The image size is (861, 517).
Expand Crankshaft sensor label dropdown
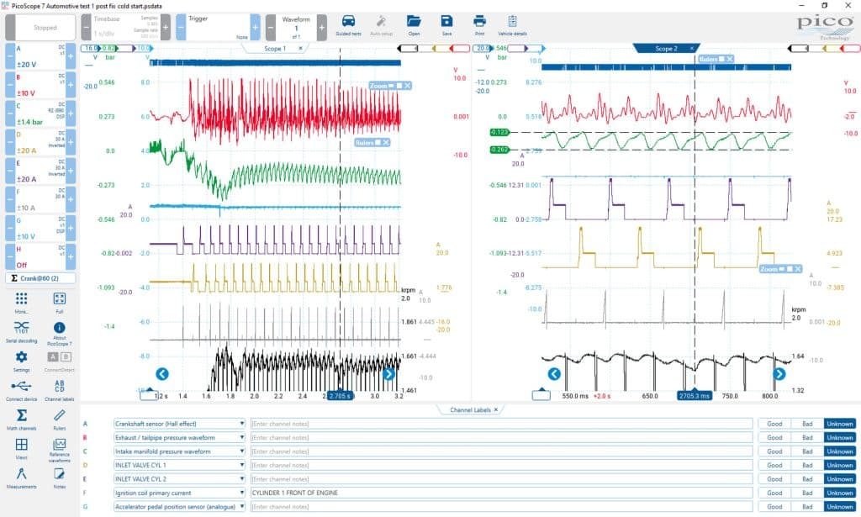coord(241,424)
